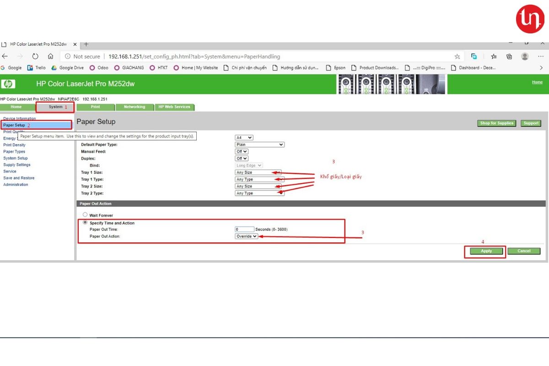Click the HP logo in the green header
The image size is (549, 366).
point(8,84)
